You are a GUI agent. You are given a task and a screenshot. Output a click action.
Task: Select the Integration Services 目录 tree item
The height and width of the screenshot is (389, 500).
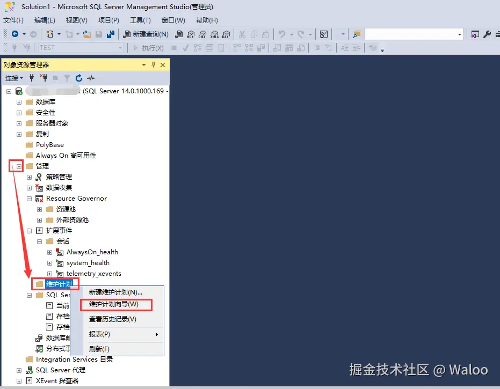[74, 359]
